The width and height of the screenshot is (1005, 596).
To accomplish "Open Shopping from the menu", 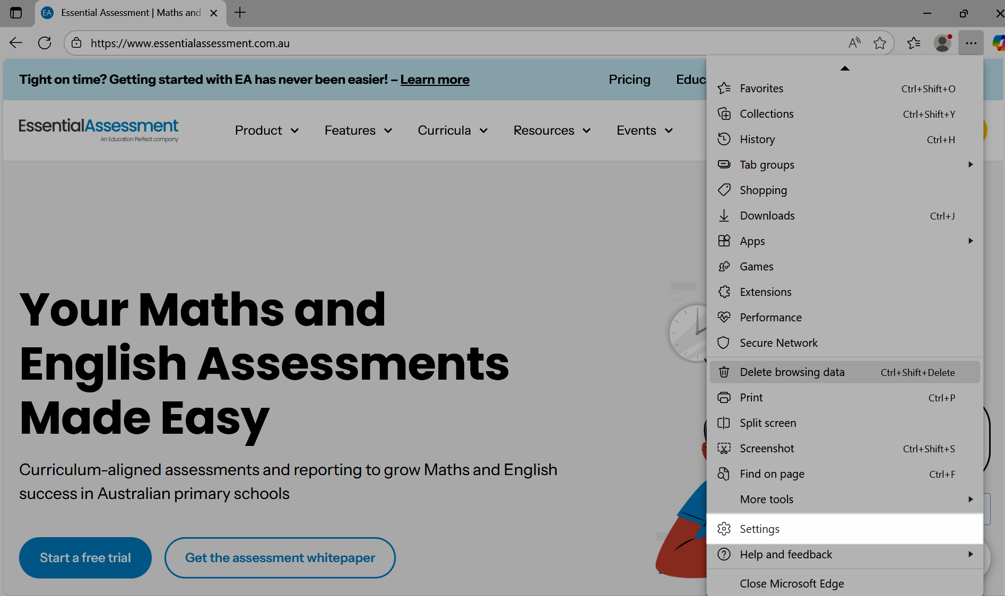I will [845, 190].
